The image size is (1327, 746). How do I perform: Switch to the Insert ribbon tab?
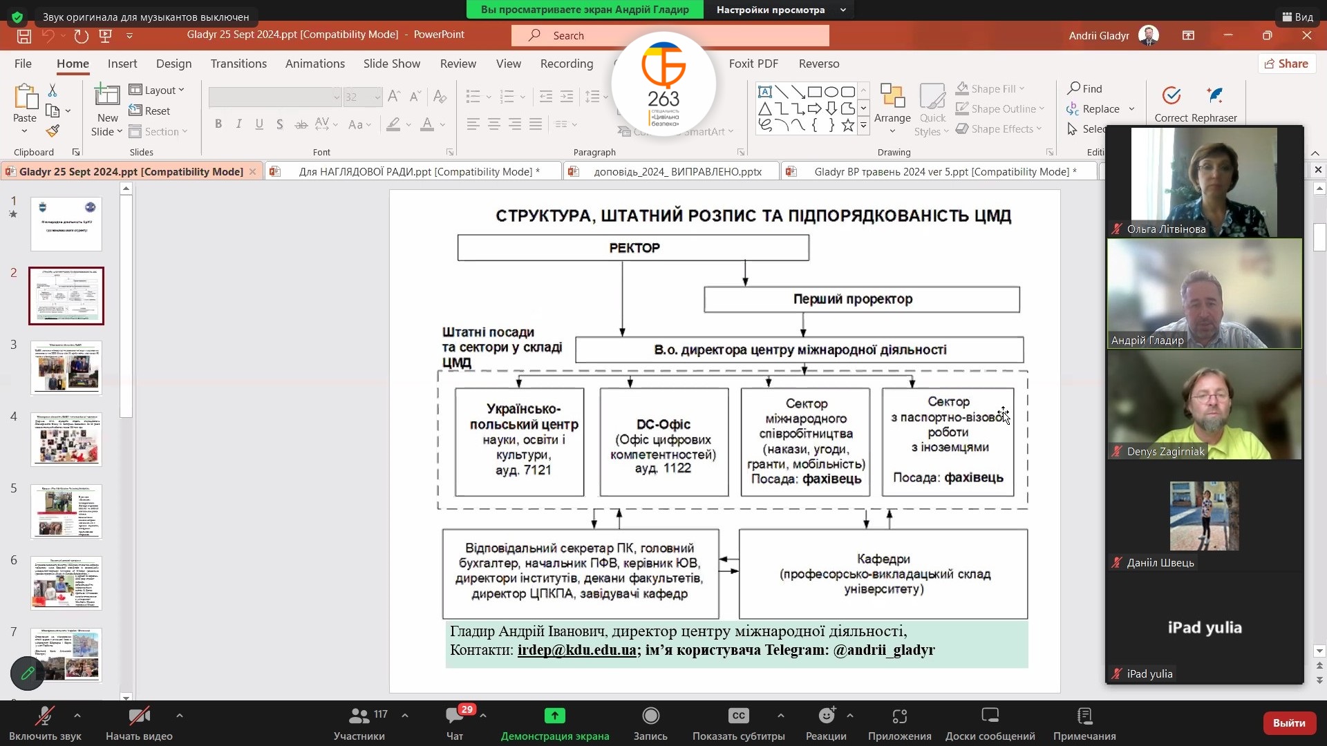(122, 64)
